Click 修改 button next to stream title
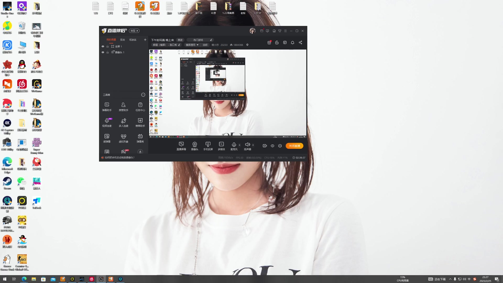The image size is (503, 283). (x=180, y=40)
